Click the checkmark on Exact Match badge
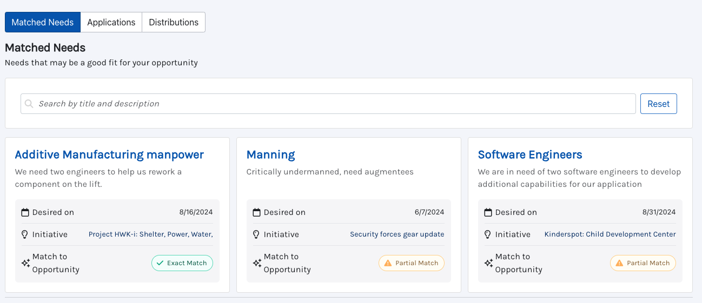The width and height of the screenshot is (702, 303). click(x=160, y=263)
